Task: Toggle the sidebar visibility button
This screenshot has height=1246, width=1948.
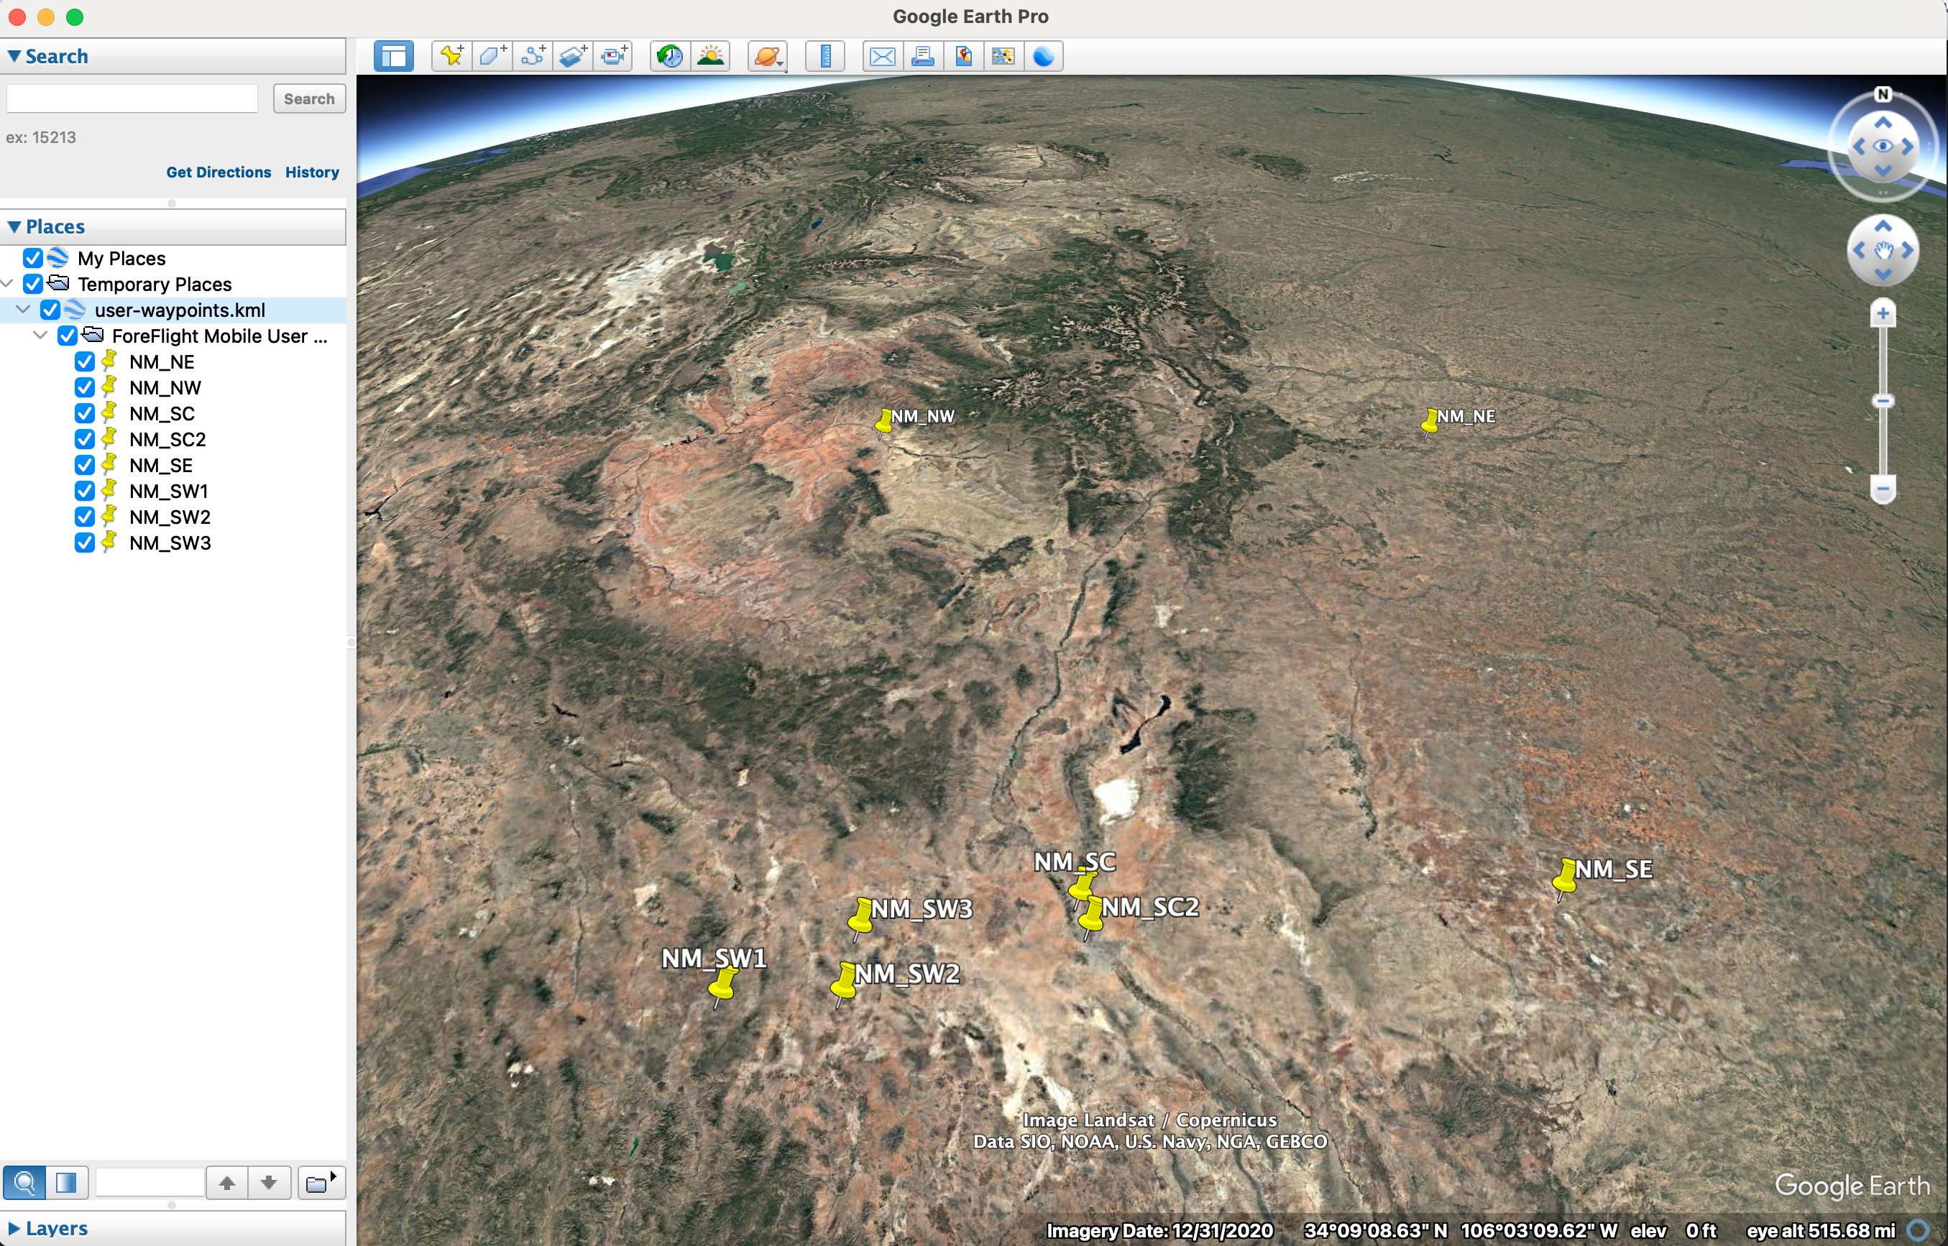Action: coord(394,56)
